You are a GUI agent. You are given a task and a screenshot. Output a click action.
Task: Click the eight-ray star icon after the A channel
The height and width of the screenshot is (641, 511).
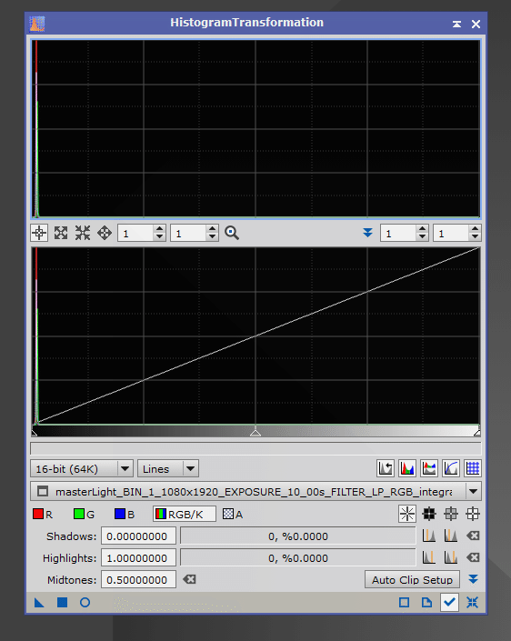(x=407, y=515)
